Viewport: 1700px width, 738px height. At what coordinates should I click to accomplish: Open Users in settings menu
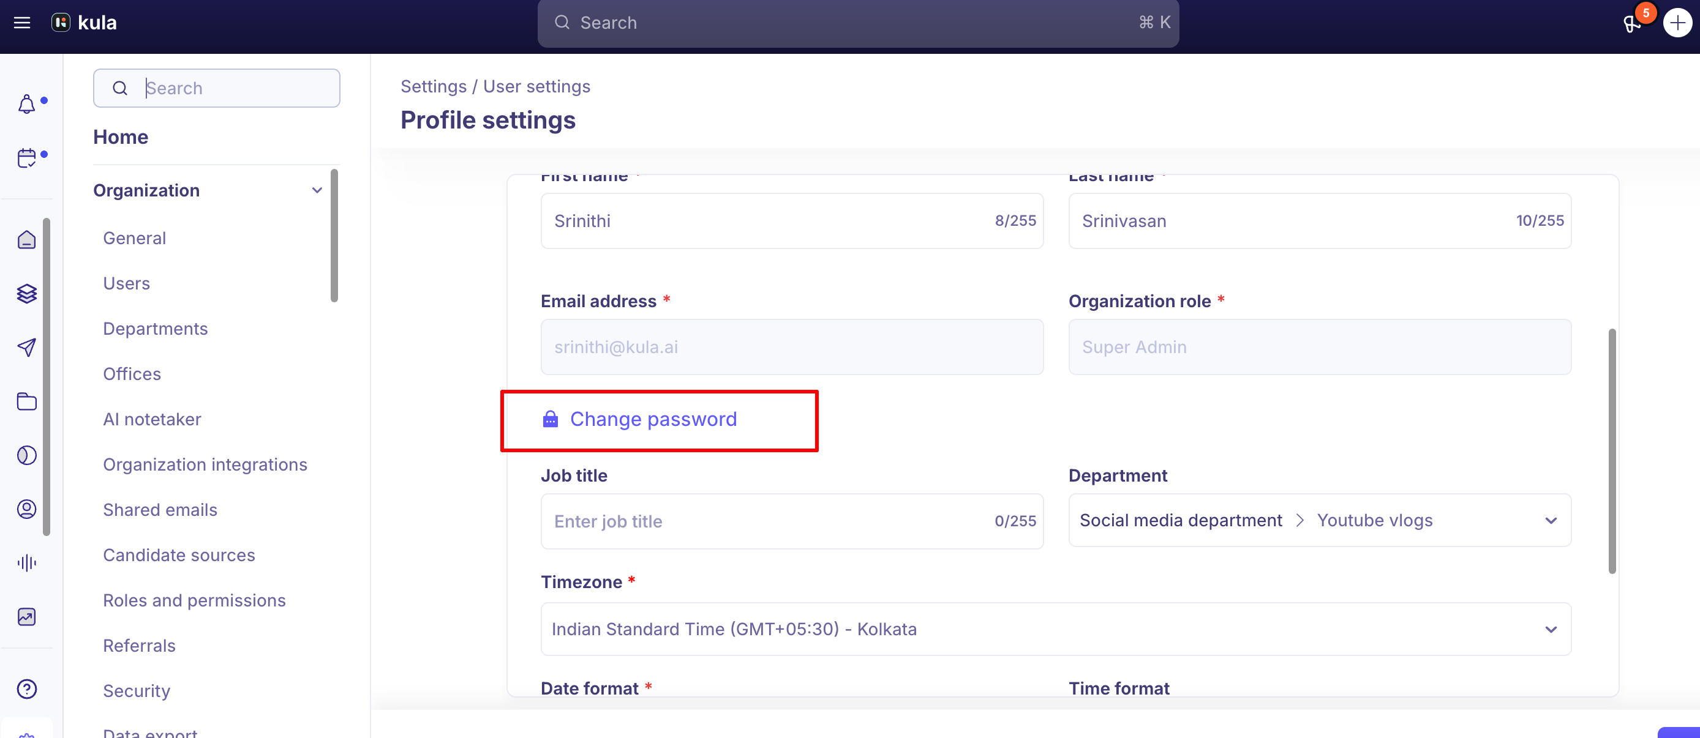127,283
